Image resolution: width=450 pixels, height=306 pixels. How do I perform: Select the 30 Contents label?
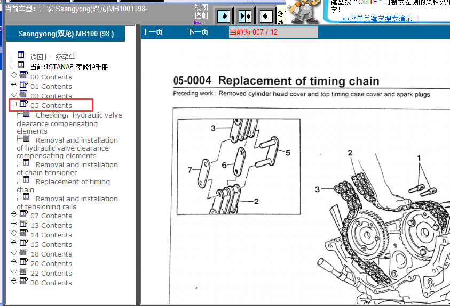pyautogui.click(x=51, y=283)
